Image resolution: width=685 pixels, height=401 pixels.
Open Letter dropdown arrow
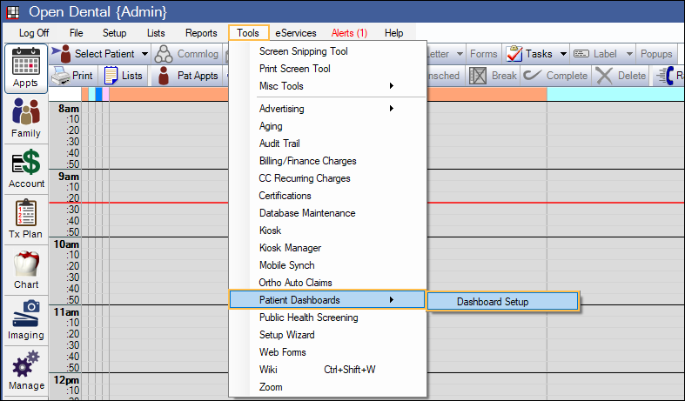click(460, 54)
